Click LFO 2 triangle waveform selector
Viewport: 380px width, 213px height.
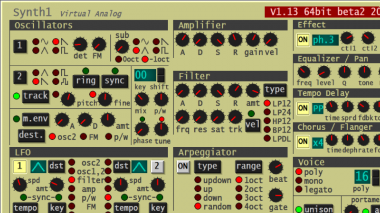[139, 167]
